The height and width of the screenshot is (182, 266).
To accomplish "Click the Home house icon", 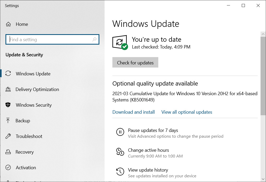I will pos(8,24).
